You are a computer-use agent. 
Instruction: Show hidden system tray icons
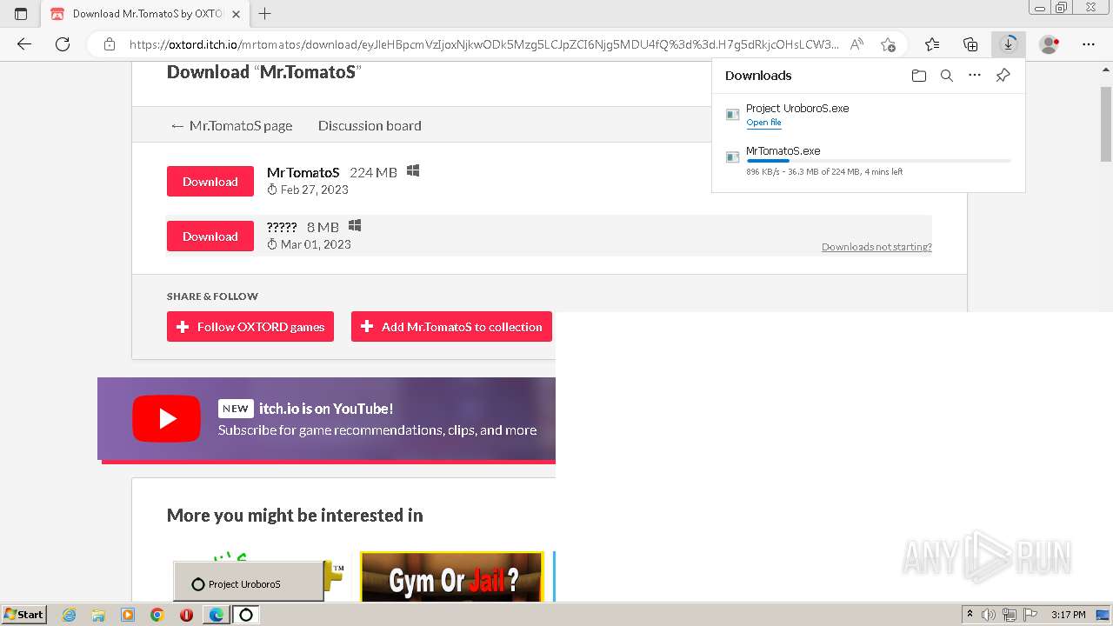pos(970,615)
